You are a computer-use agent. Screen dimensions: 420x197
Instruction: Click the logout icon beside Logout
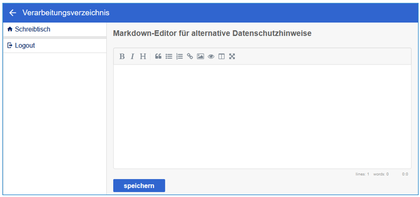pos(10,45)
